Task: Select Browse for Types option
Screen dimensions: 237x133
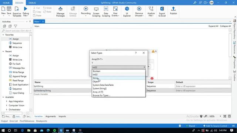Action: (118, 95)
